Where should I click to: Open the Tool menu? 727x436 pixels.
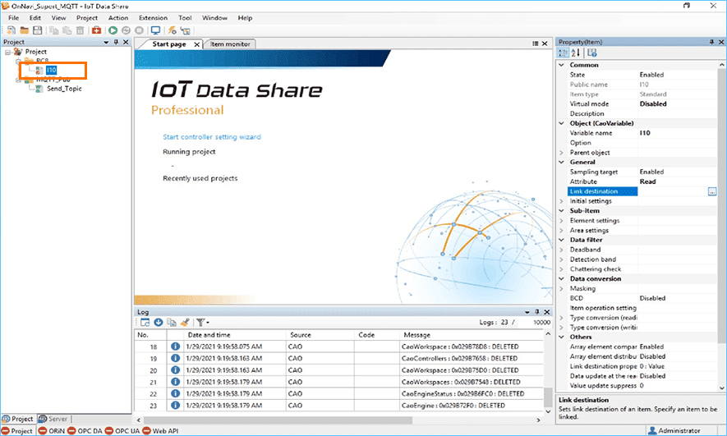185,17
